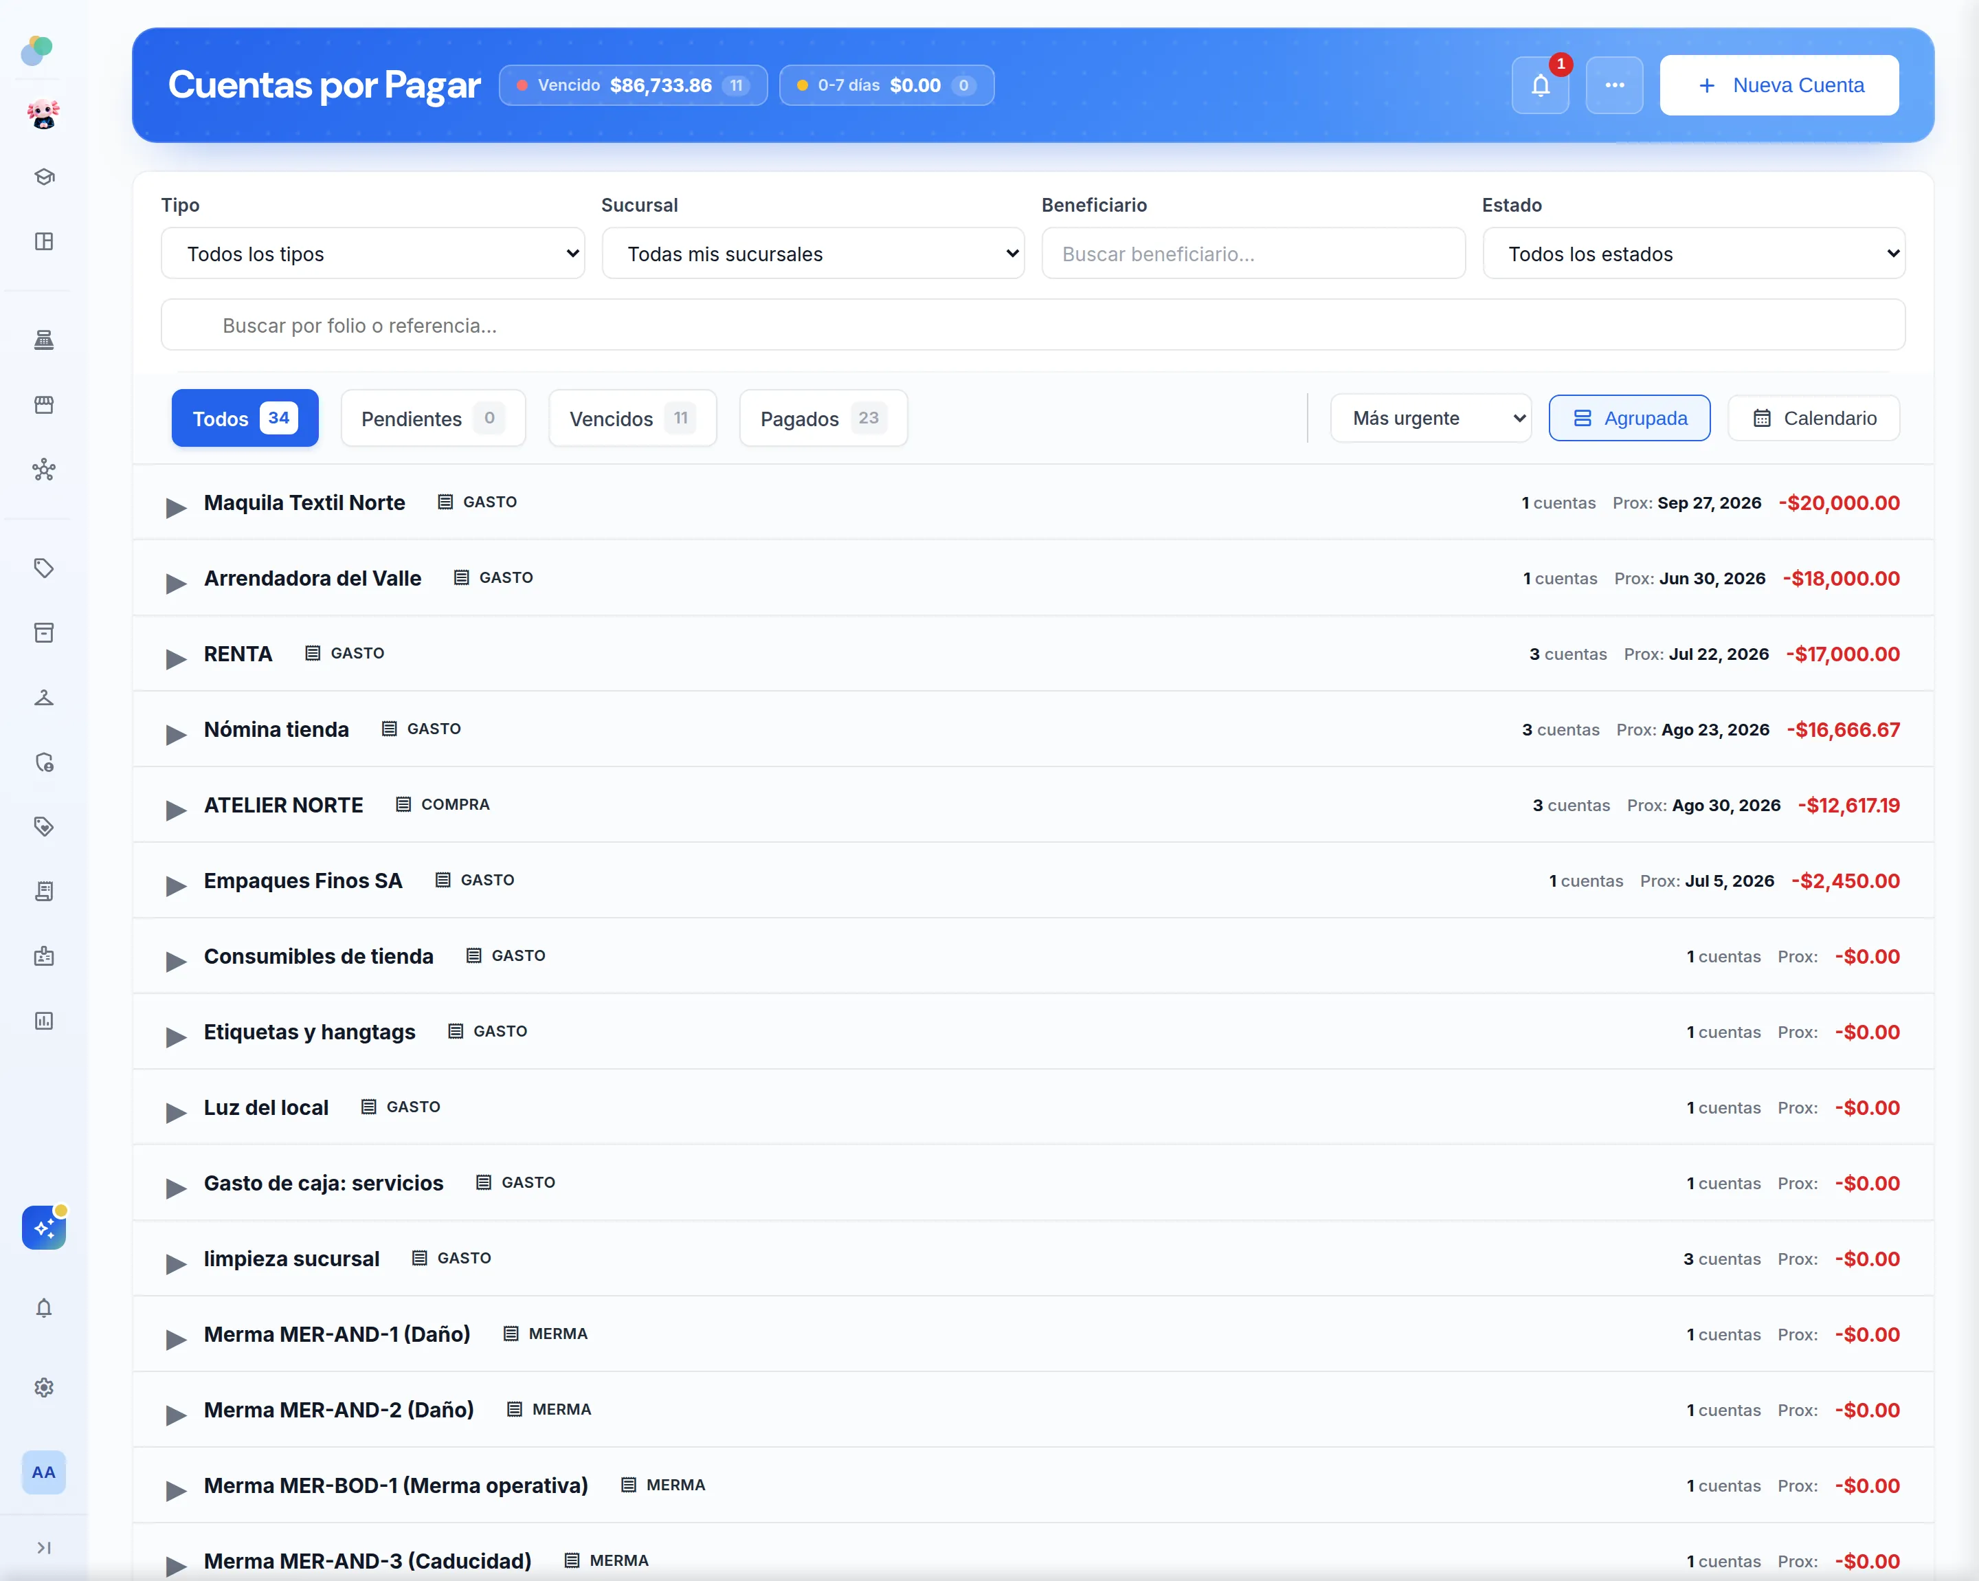Expand the sidebar with the arrow icon
The width and height of the screenshot is (1979, 1581).
coord(43,1548)
